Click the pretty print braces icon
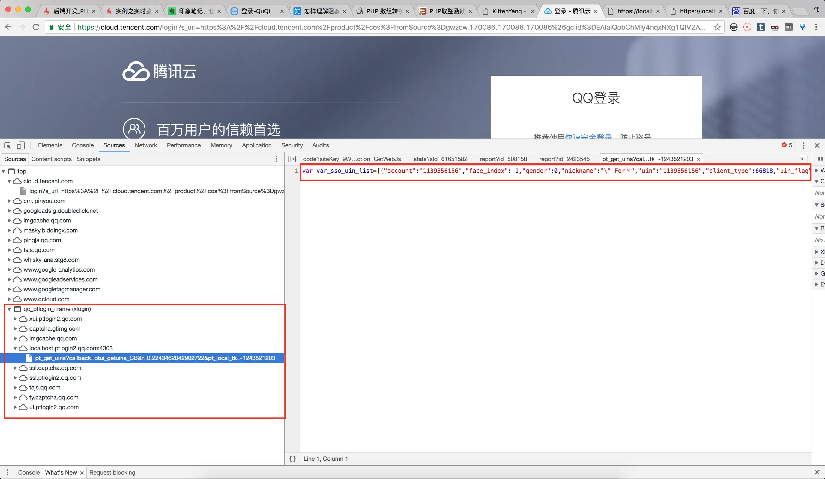 pyautogui.click(x=292, y=459)
